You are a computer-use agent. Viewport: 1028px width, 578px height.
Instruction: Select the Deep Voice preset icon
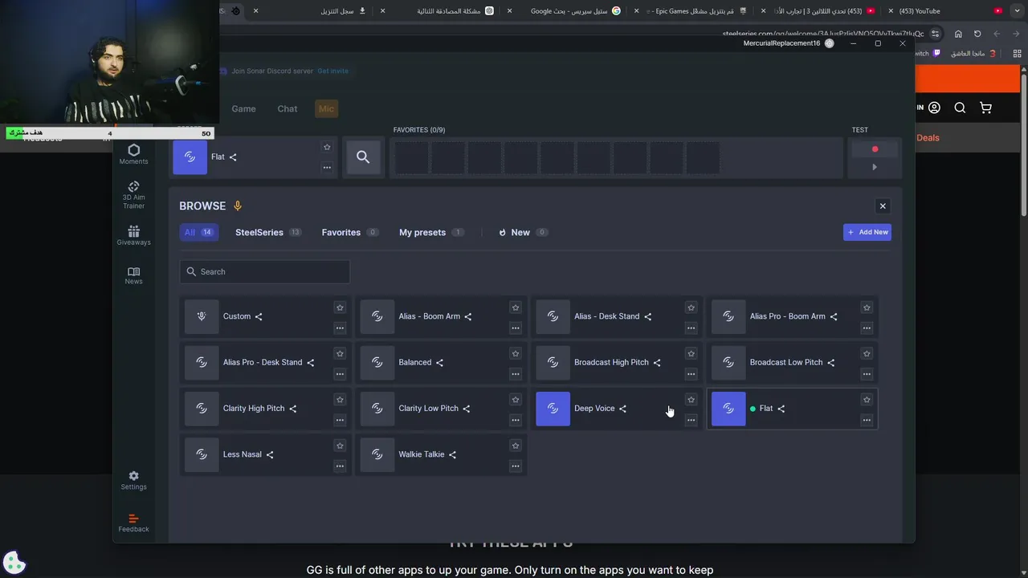coord(553,409)
